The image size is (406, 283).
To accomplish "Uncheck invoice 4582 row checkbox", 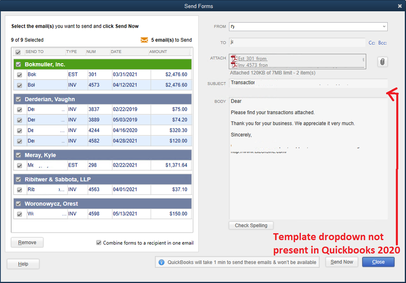I will 20,141.
